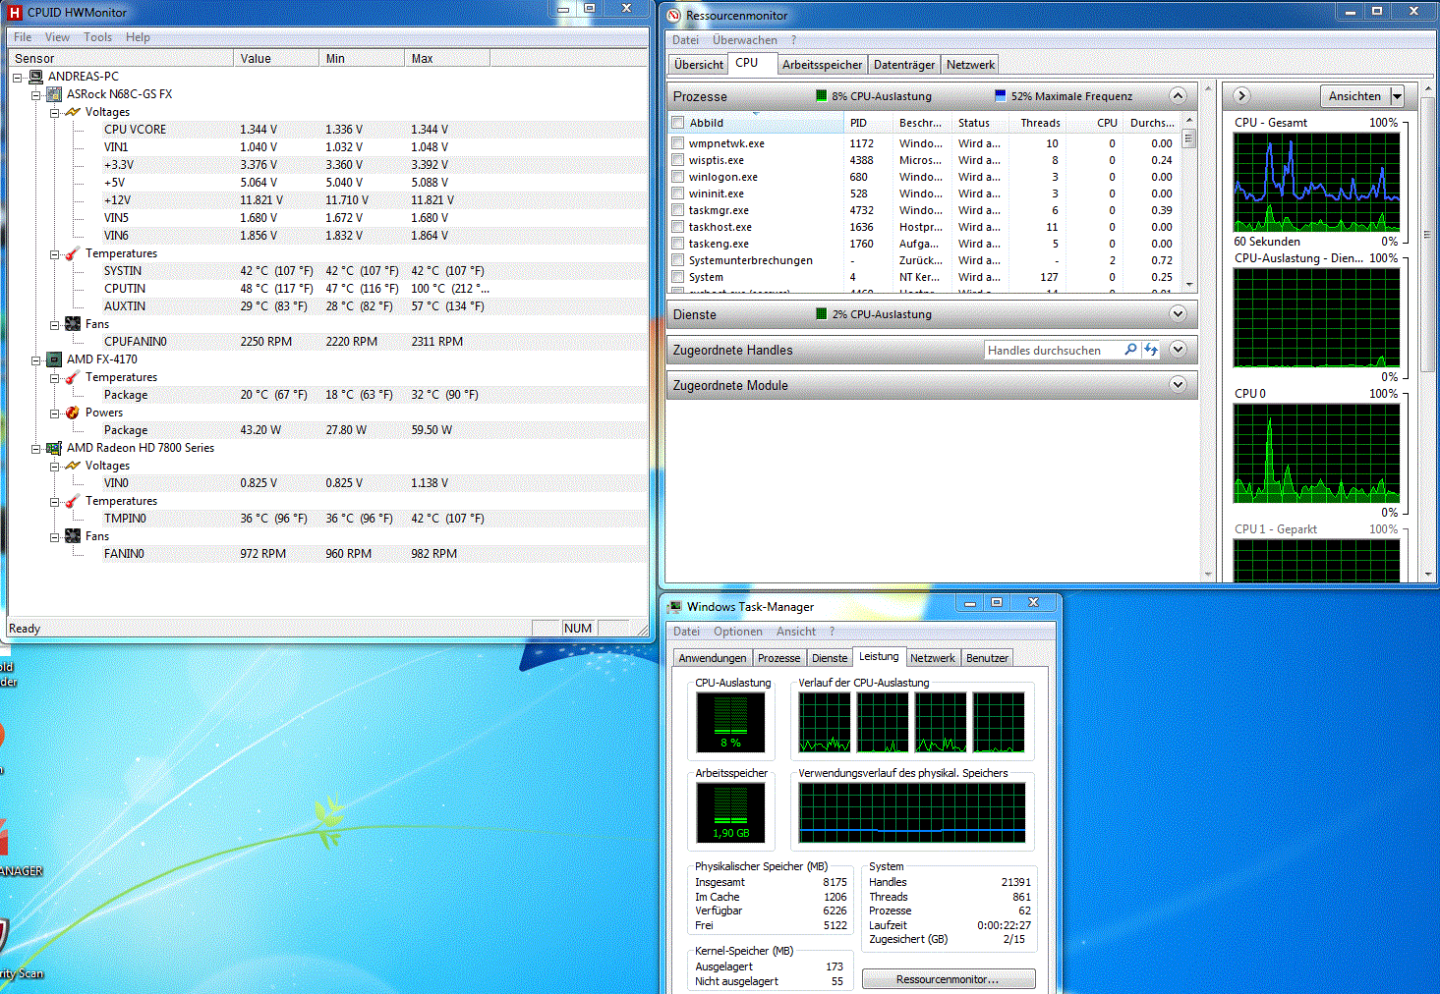Switch to Prozesse tab in Task-Manager
This screenshot has height=994, width=1440.
(778, 658)
